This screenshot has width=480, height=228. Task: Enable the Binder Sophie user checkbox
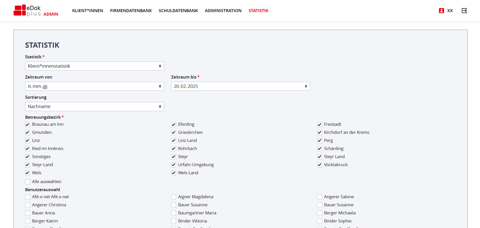pyautogui.click(x=320, y=221)
